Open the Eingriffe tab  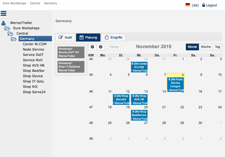click(113, 38)
